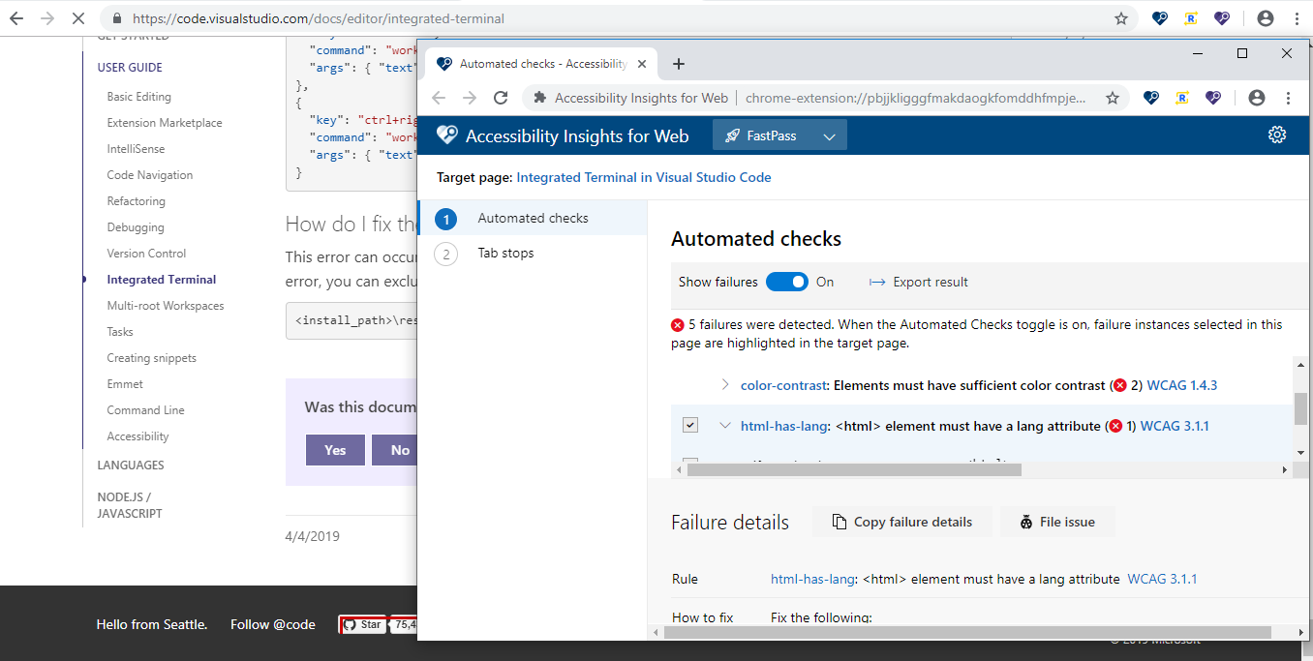Click the File issue icon
Image resolution: width=1313 pixels, height=661 pixels.
pyautogui.click(x=1025, y=521)
